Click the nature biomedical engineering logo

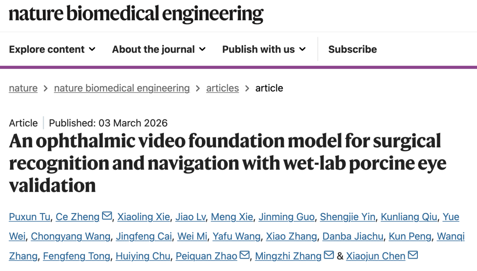[x=136, y=14]
